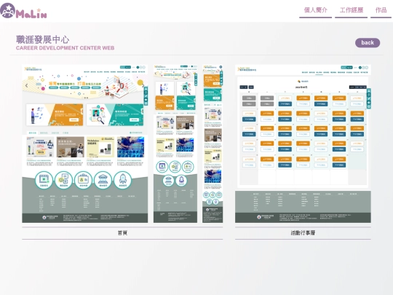Open the activity calendar page mockup image
The height and width of the screenshot is (295, 393).
tap(303, 143)
